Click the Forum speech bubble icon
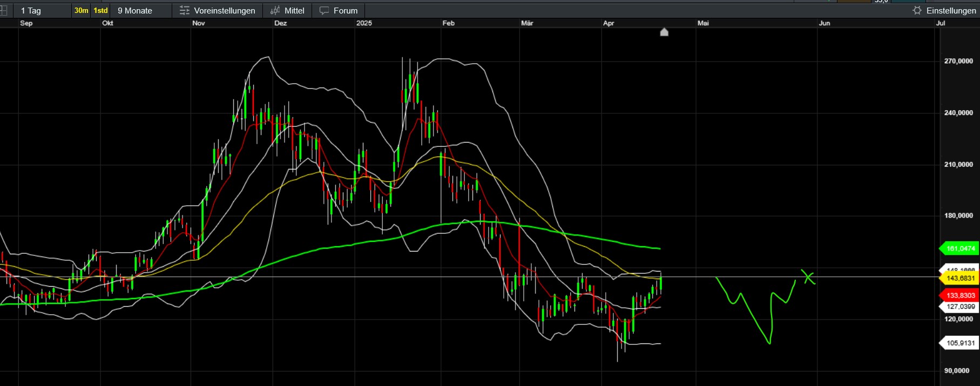980x386 pixels. [324, 11]
